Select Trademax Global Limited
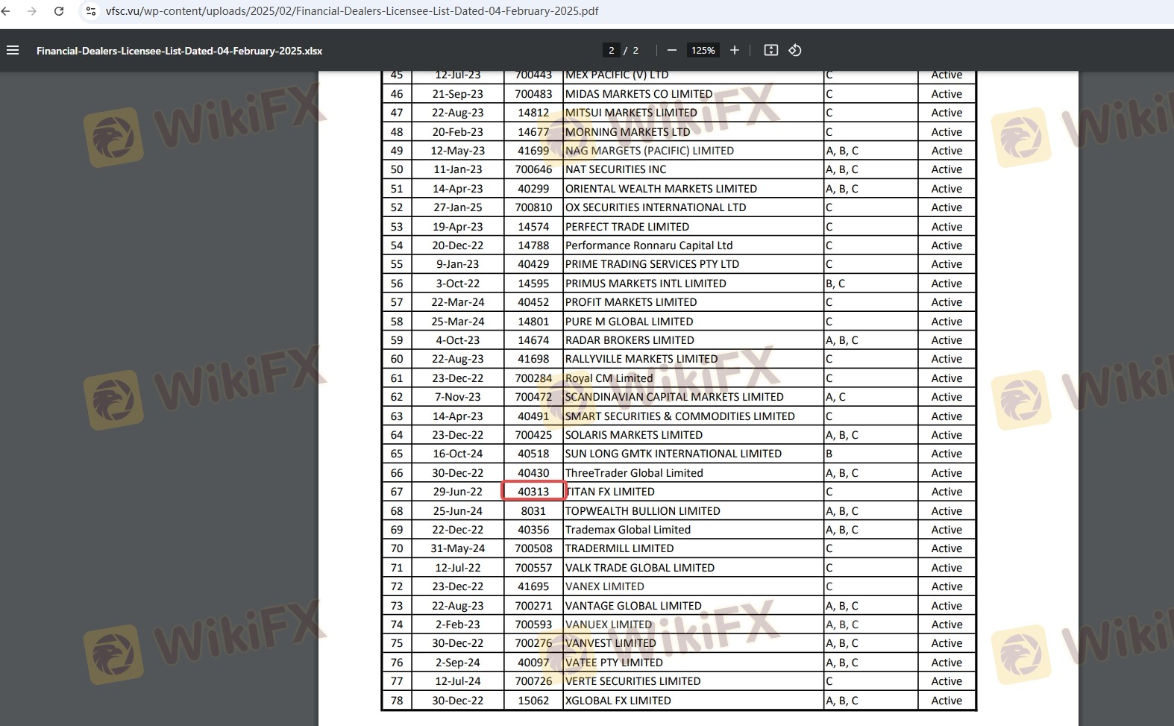Image resolution: width=1174 pixels, height=726 pixels. tap(628, 530)
